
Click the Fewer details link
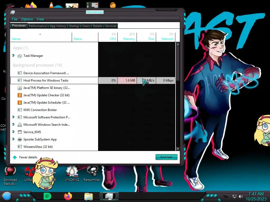(x=28, y=157)
